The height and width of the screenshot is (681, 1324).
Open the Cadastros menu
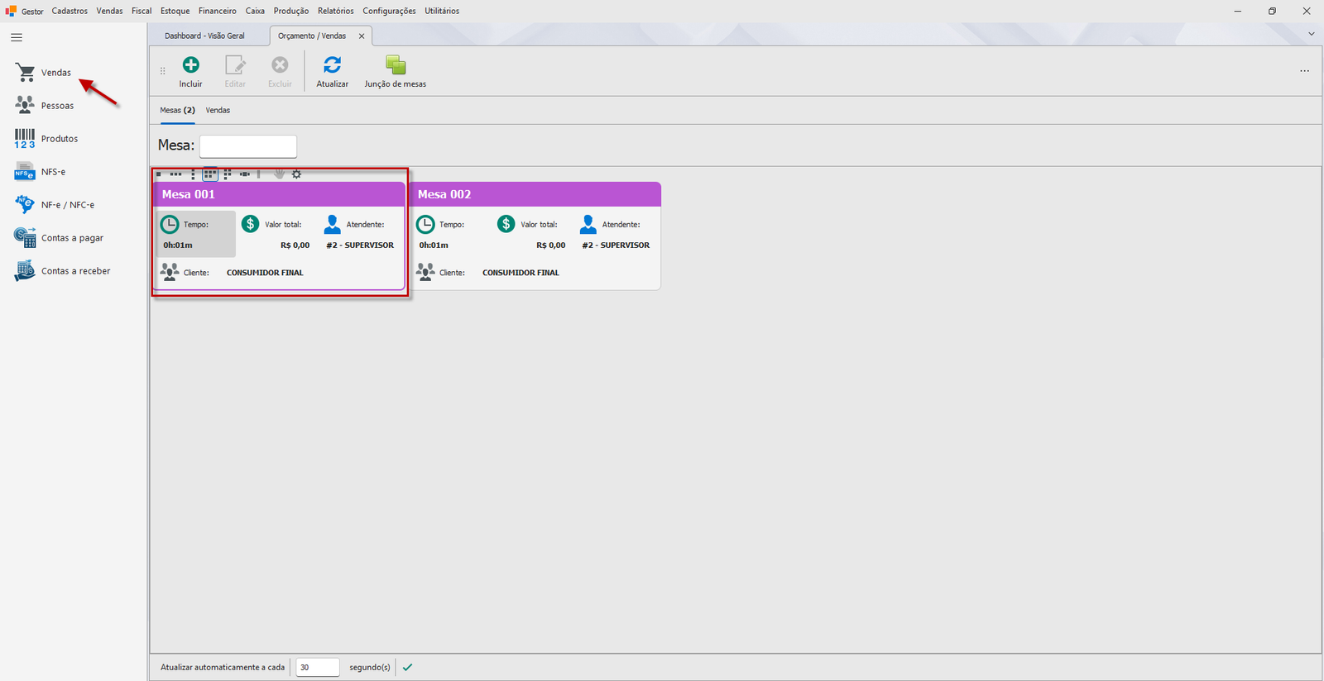point(70,11)
